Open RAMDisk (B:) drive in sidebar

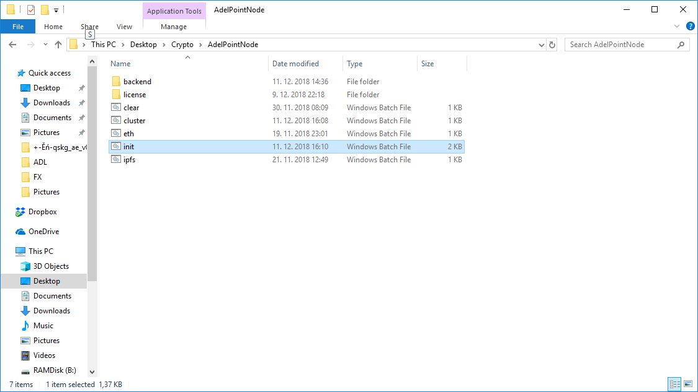point(55,370)
